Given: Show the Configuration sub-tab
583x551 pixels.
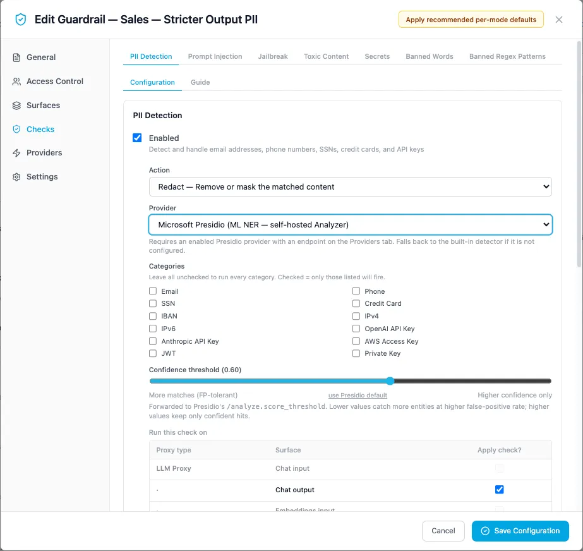Looking at the screenshot, I should click(152, 82).
